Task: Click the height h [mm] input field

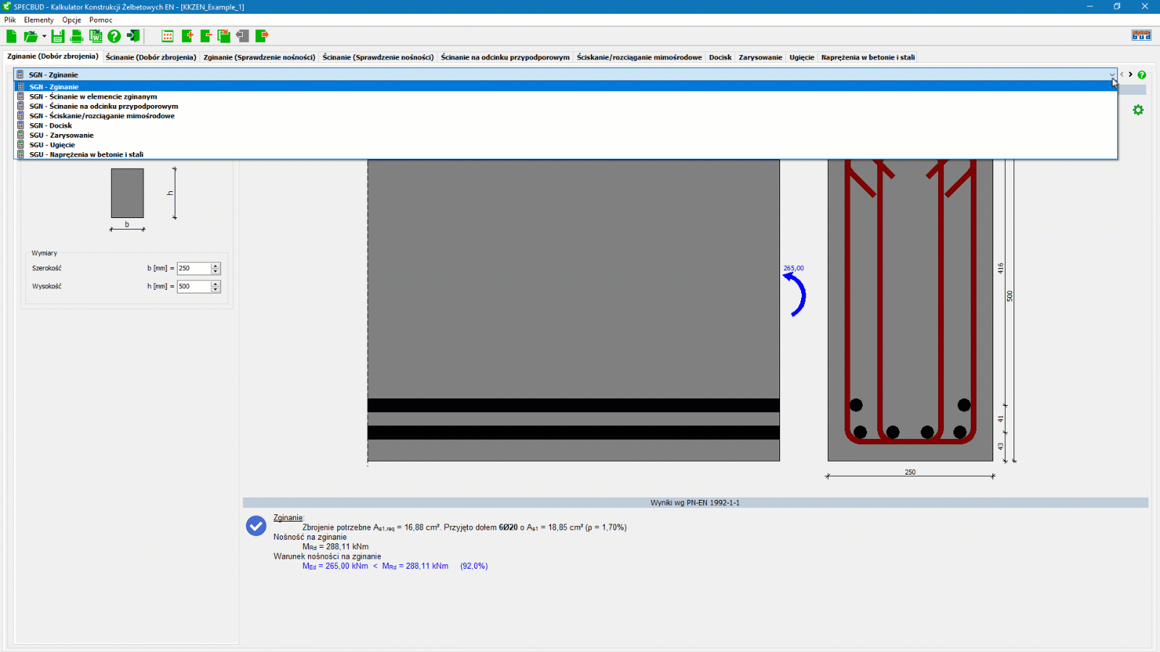Action: (194, 287)
